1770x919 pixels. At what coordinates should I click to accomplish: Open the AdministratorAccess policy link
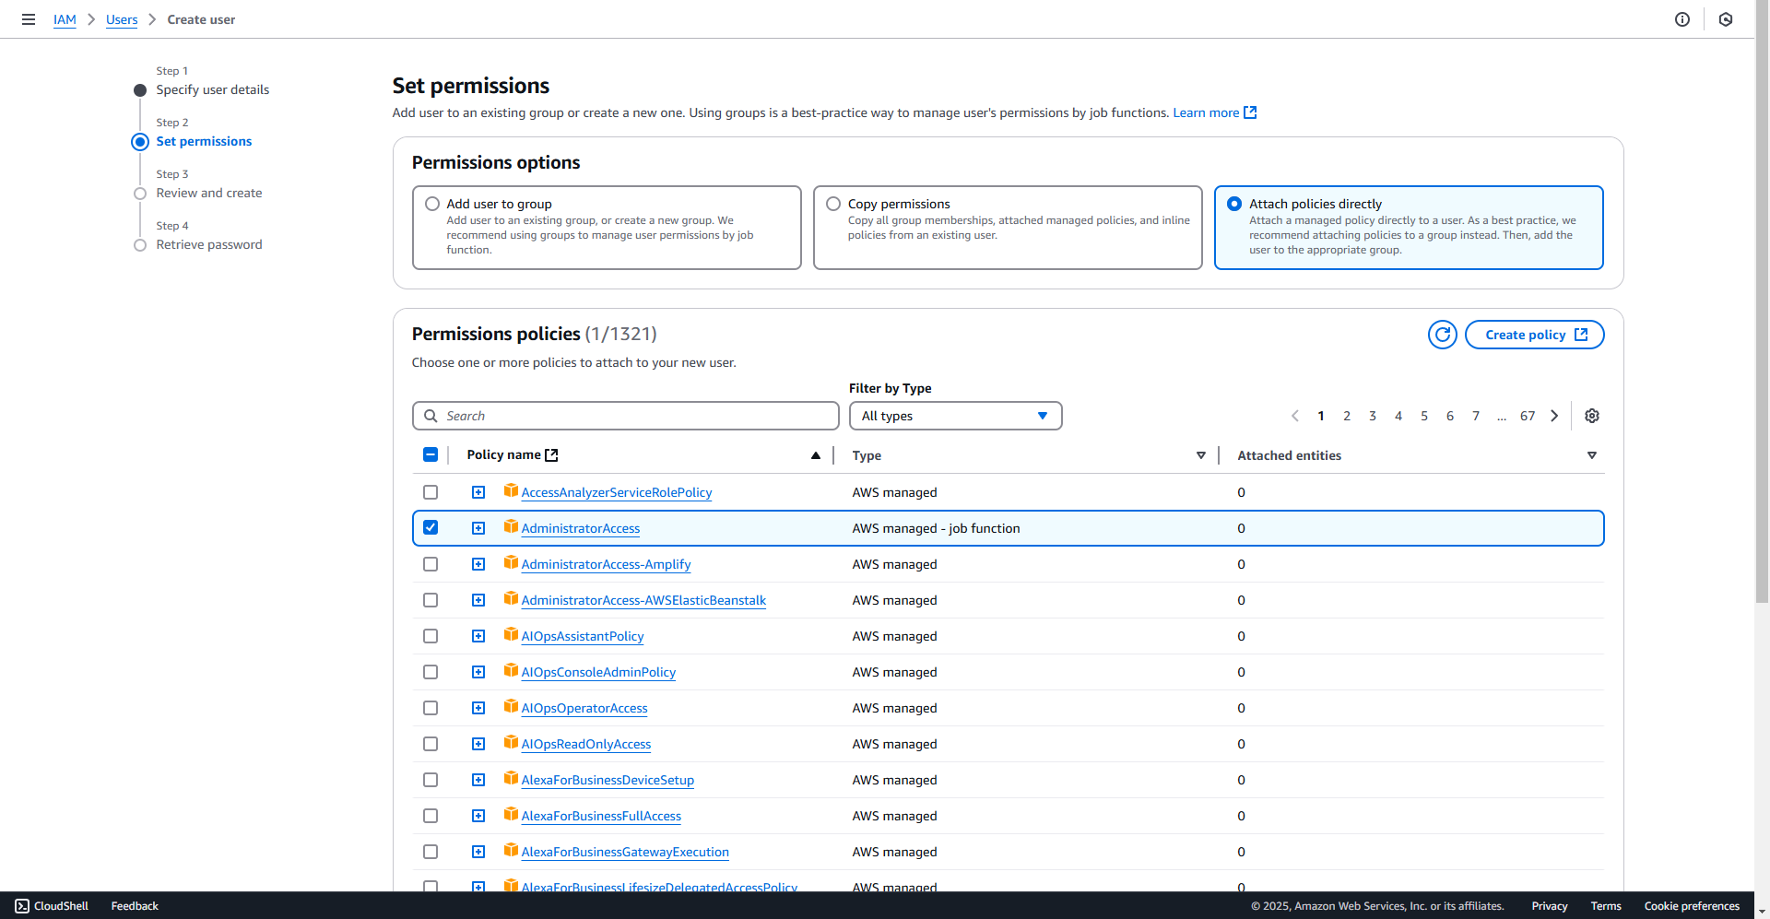click(x=581, y=528)
